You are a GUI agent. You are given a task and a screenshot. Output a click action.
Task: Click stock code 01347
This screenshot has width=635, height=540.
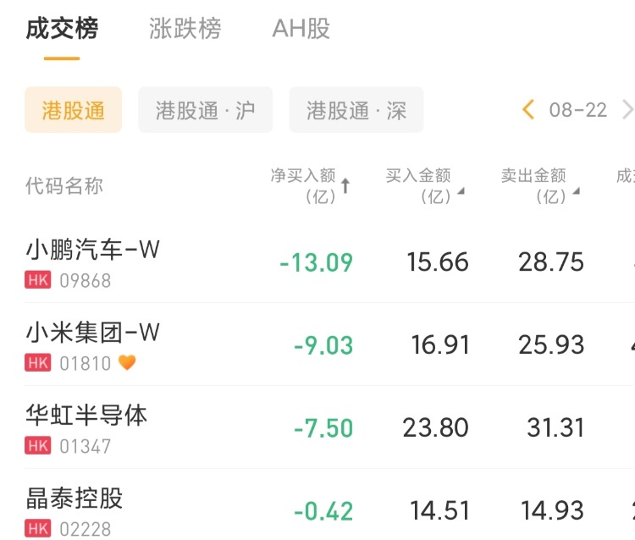click(85, 447)
